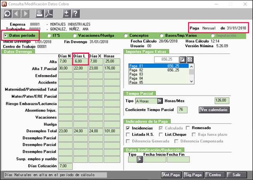
Task: Click Alta Horas field 25,00
Action: point(112,61)
